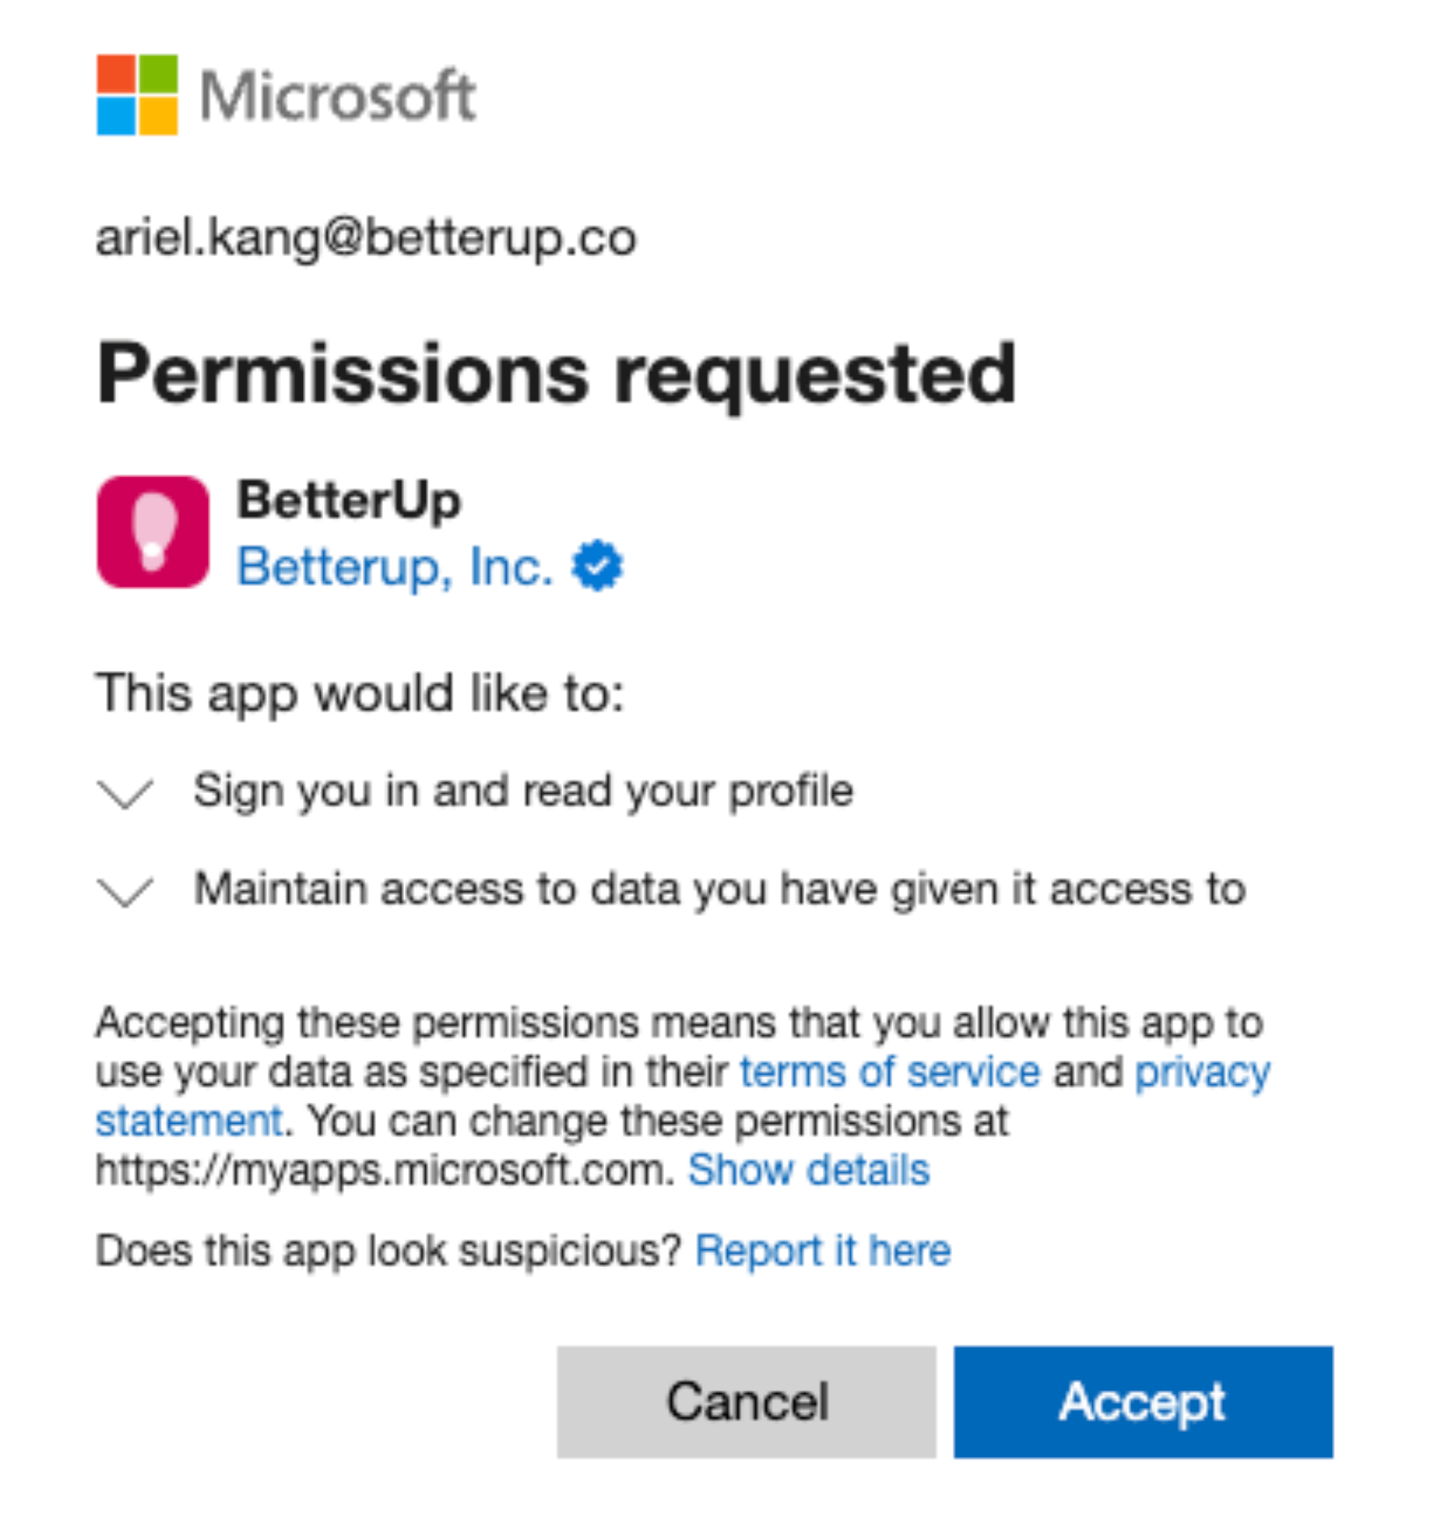Image resolution: width=1434 pixels, height=1537 pixels.
Task: Click the Cancel button
Action: pos(746,1401)
